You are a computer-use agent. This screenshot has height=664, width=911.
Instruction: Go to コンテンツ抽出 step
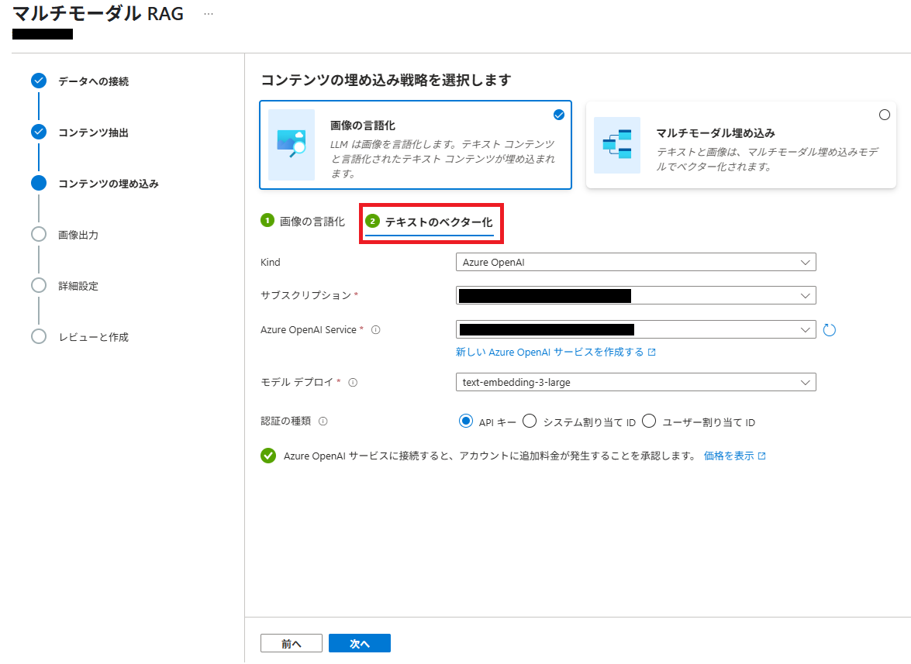click(x=94, y=132)
